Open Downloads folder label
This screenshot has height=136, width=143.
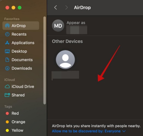coord(22,68)
